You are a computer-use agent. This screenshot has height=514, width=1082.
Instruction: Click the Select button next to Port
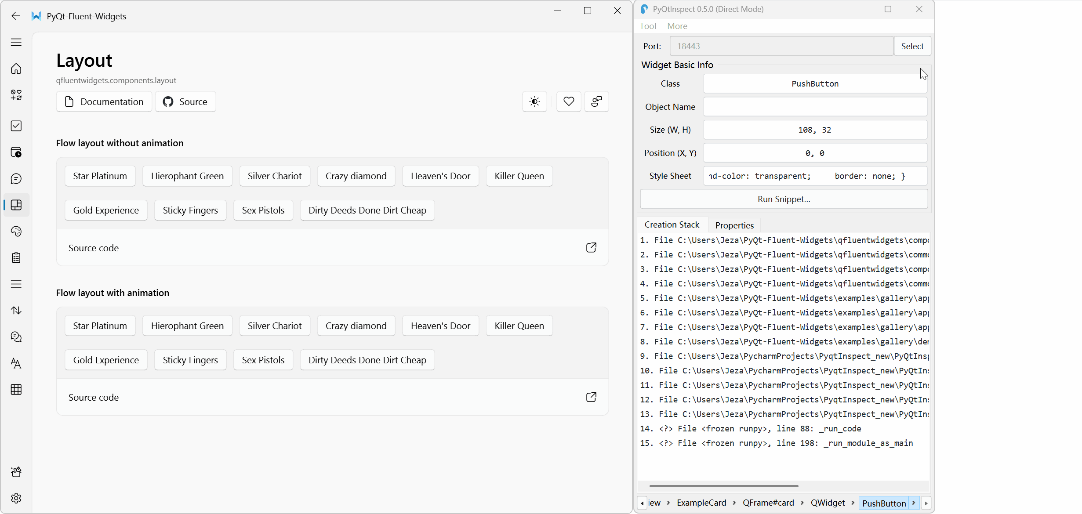[912, 46]
